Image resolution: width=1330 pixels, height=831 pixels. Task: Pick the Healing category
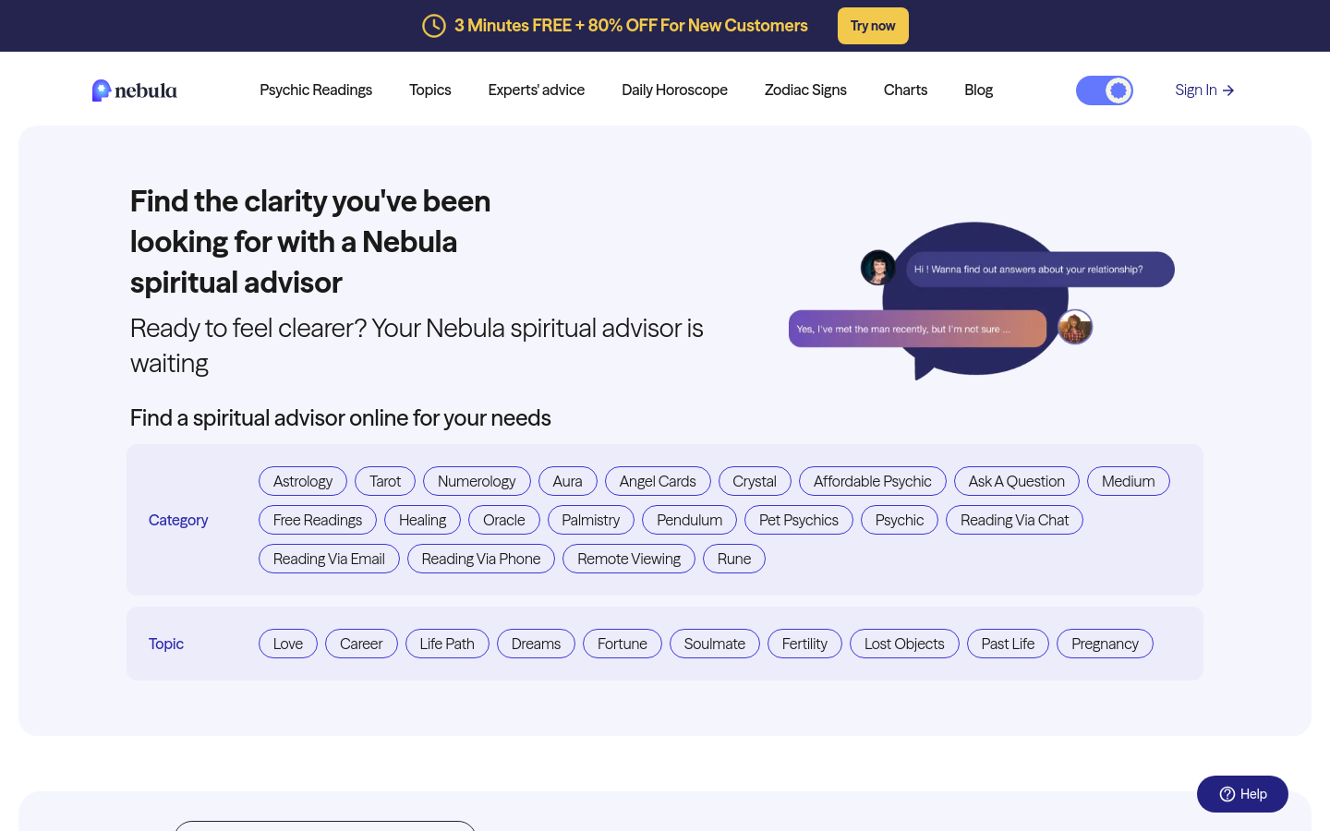tap(423, 520)
